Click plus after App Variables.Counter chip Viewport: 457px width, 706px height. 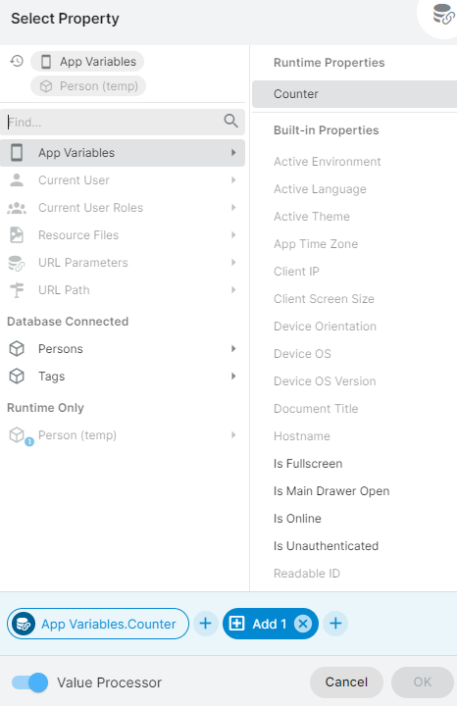coord(206,624)
